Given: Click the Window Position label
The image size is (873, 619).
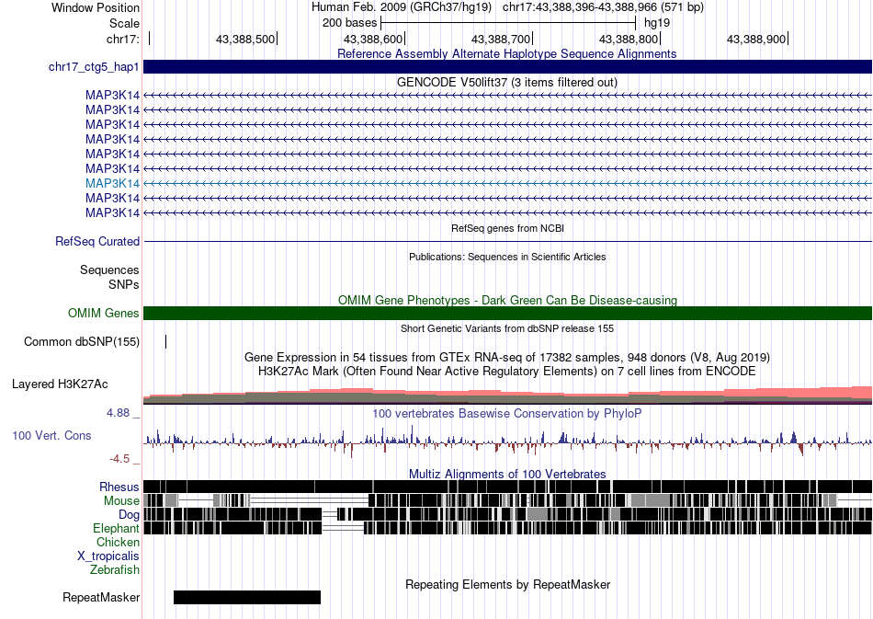Looking at the screenshot, I should tap(96, 7).
